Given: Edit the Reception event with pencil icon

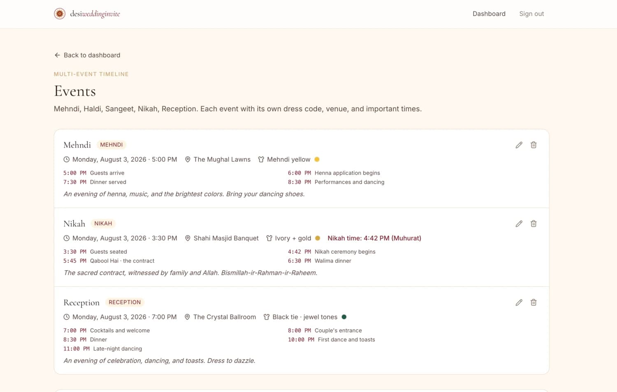Looking at the screenshot, I should click(x=519, y=303).
